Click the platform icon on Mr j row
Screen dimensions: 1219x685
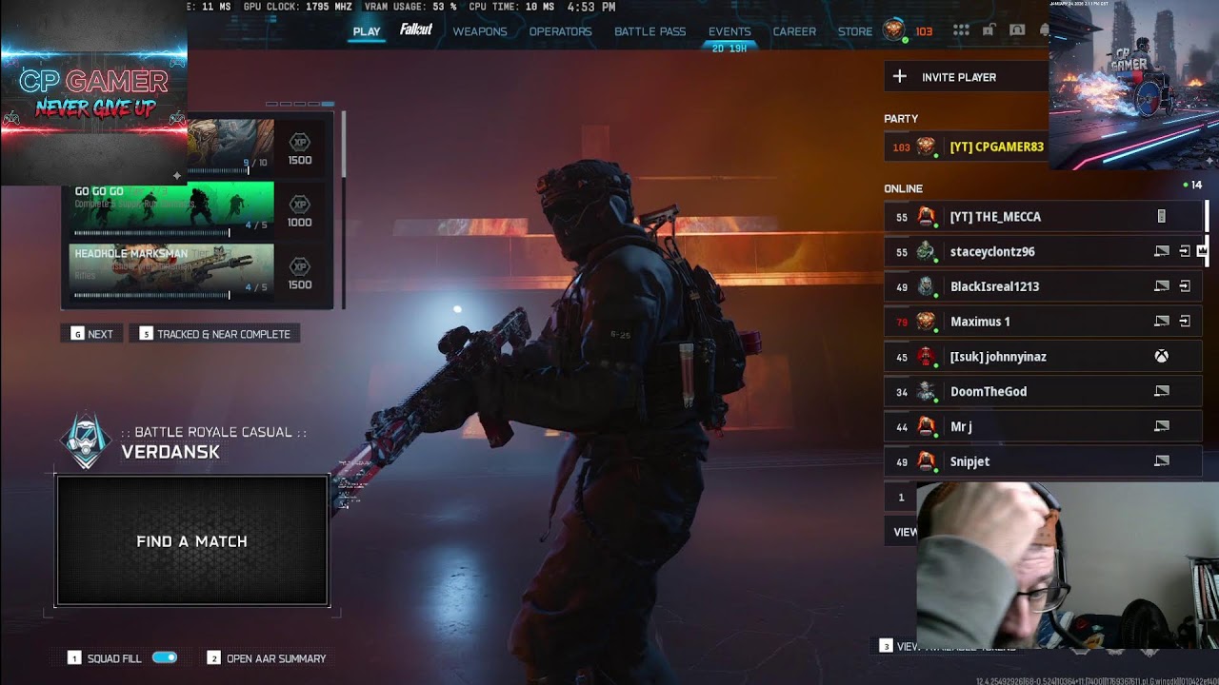click(x=1161, y=426)
